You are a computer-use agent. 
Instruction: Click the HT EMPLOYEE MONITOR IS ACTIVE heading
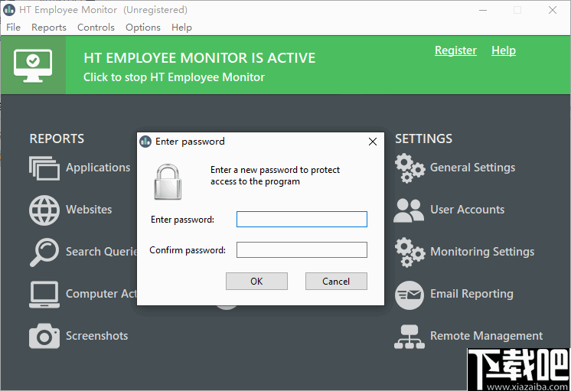200,58
